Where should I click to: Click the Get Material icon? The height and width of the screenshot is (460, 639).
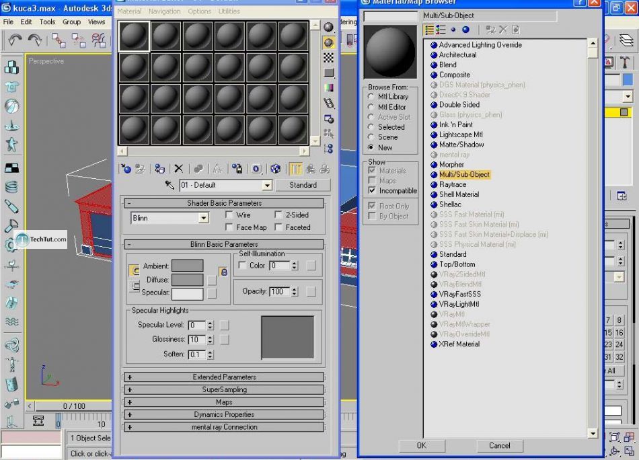125,169
